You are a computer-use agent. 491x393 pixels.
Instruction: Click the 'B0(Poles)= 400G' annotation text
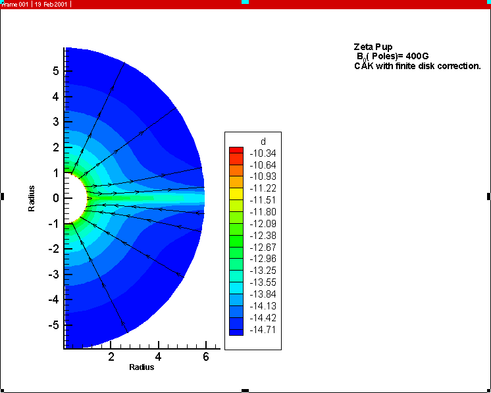[392, 57]
